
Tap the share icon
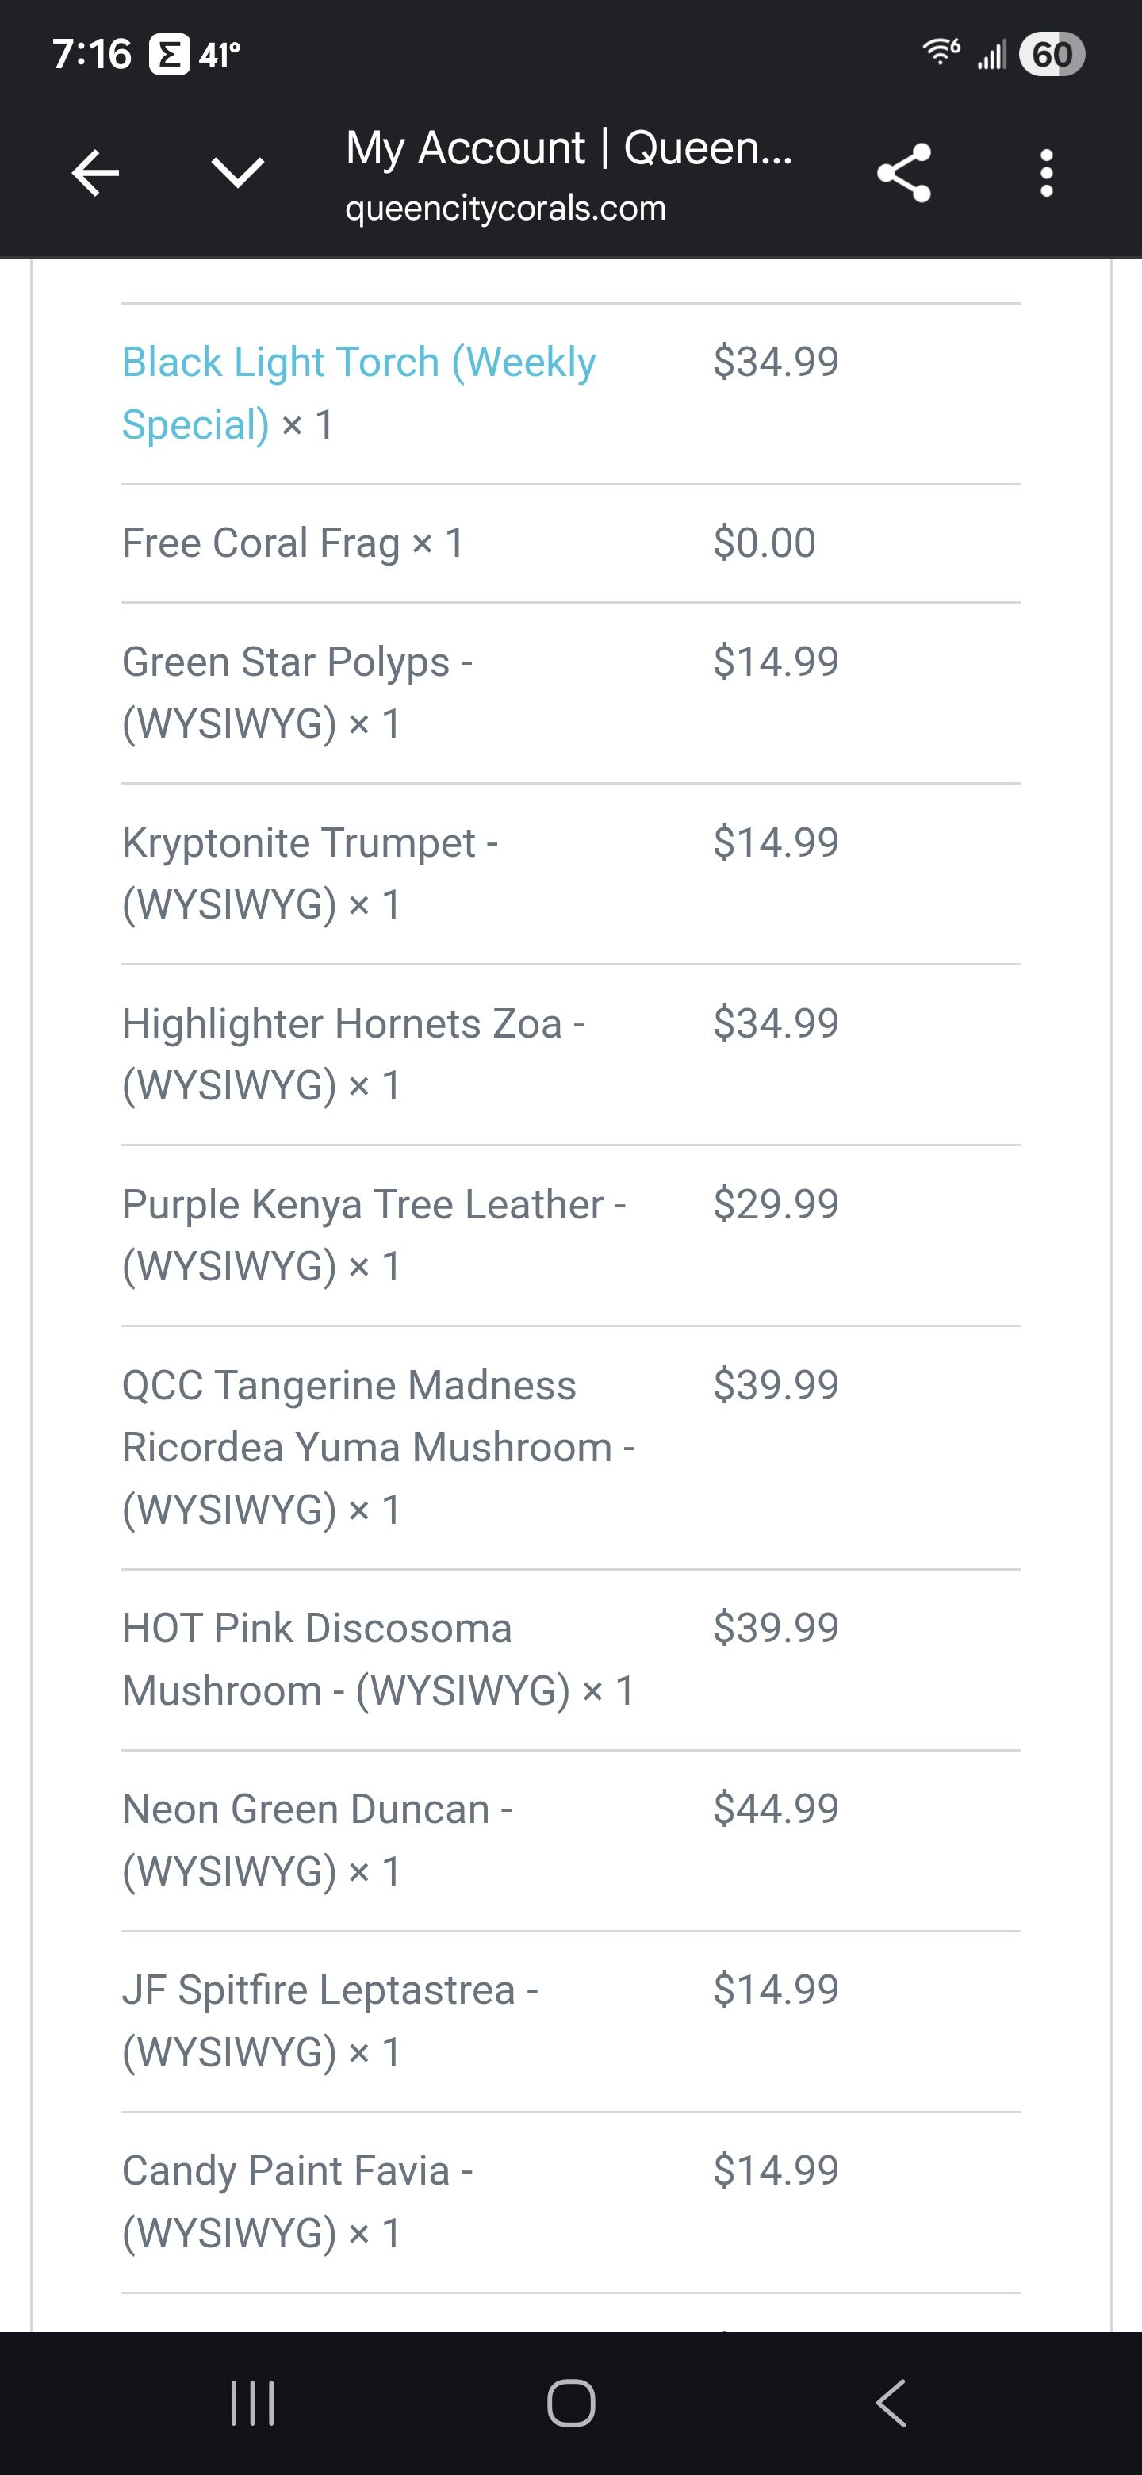(904, 174)
